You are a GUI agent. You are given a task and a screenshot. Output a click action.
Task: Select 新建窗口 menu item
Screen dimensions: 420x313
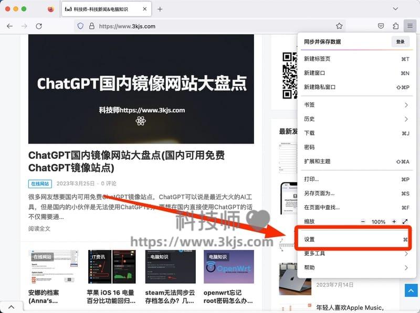coord(356,73)
